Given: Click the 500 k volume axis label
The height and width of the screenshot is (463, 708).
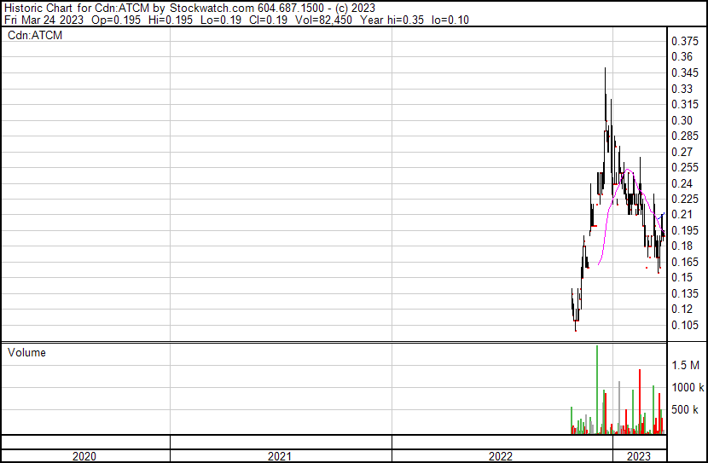Looking at the screenshot, I should coord(685,410).
